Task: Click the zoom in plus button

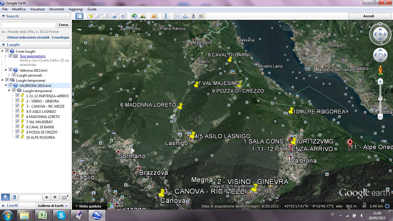Action: (380, 81)
